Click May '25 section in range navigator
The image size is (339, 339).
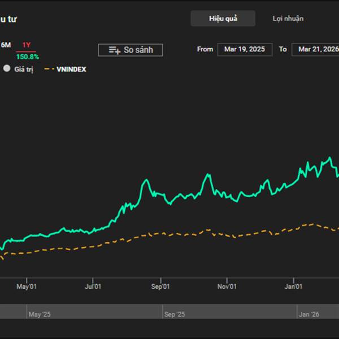pos(40,314)
